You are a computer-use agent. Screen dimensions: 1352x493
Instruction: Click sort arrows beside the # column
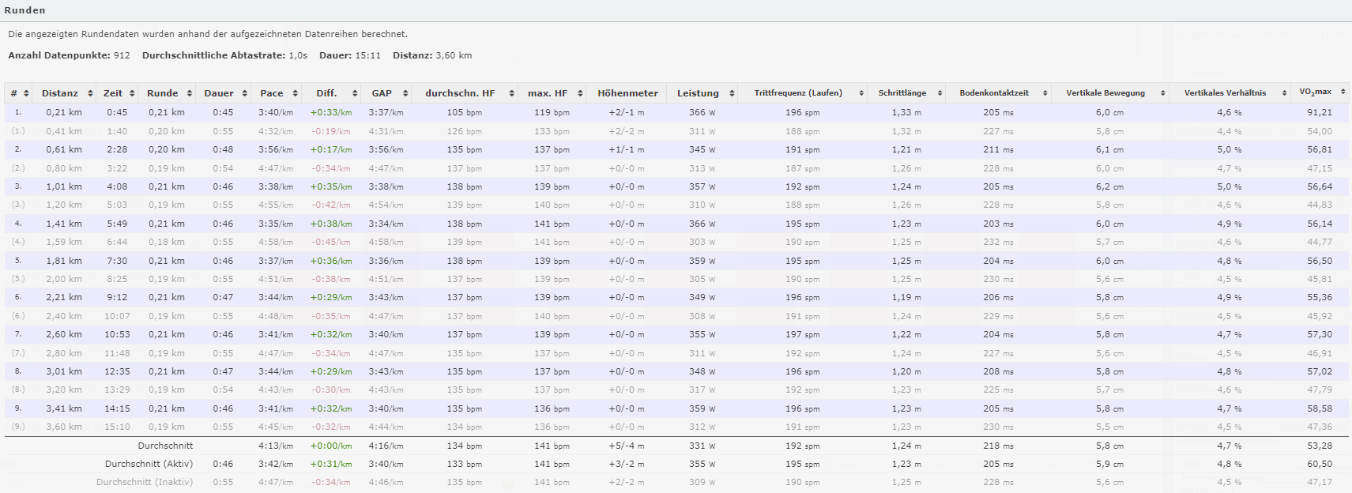tap(26, 93)
